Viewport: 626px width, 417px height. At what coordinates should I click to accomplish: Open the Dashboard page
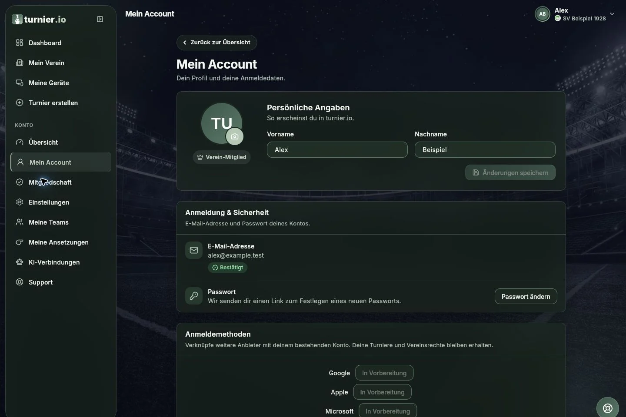tap(61, 43)
